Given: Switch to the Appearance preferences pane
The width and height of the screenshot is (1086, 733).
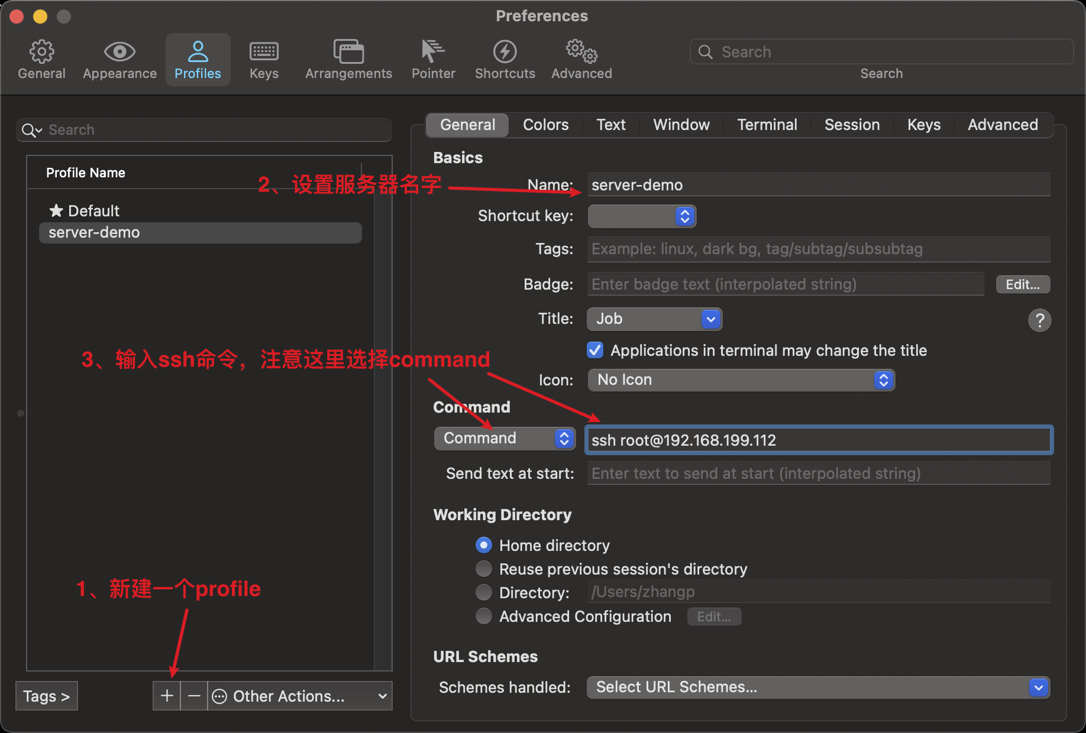Looking at the screenshot, I should [x=119, y=59].
